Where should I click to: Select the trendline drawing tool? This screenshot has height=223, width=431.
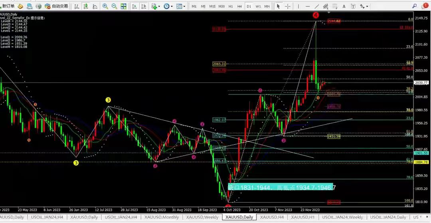pos(316,6)
